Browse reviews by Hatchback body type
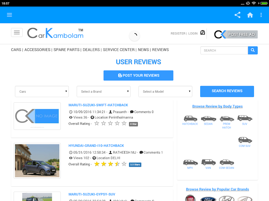This screenshot has width=269, height=201. (x=190, y=120)
